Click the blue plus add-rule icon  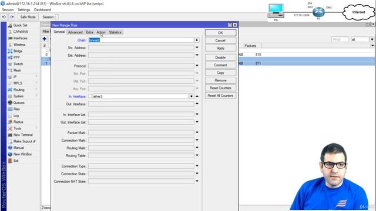(x=45, y=39)
